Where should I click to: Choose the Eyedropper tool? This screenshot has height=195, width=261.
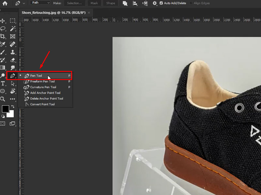click(x=4, y=44)
